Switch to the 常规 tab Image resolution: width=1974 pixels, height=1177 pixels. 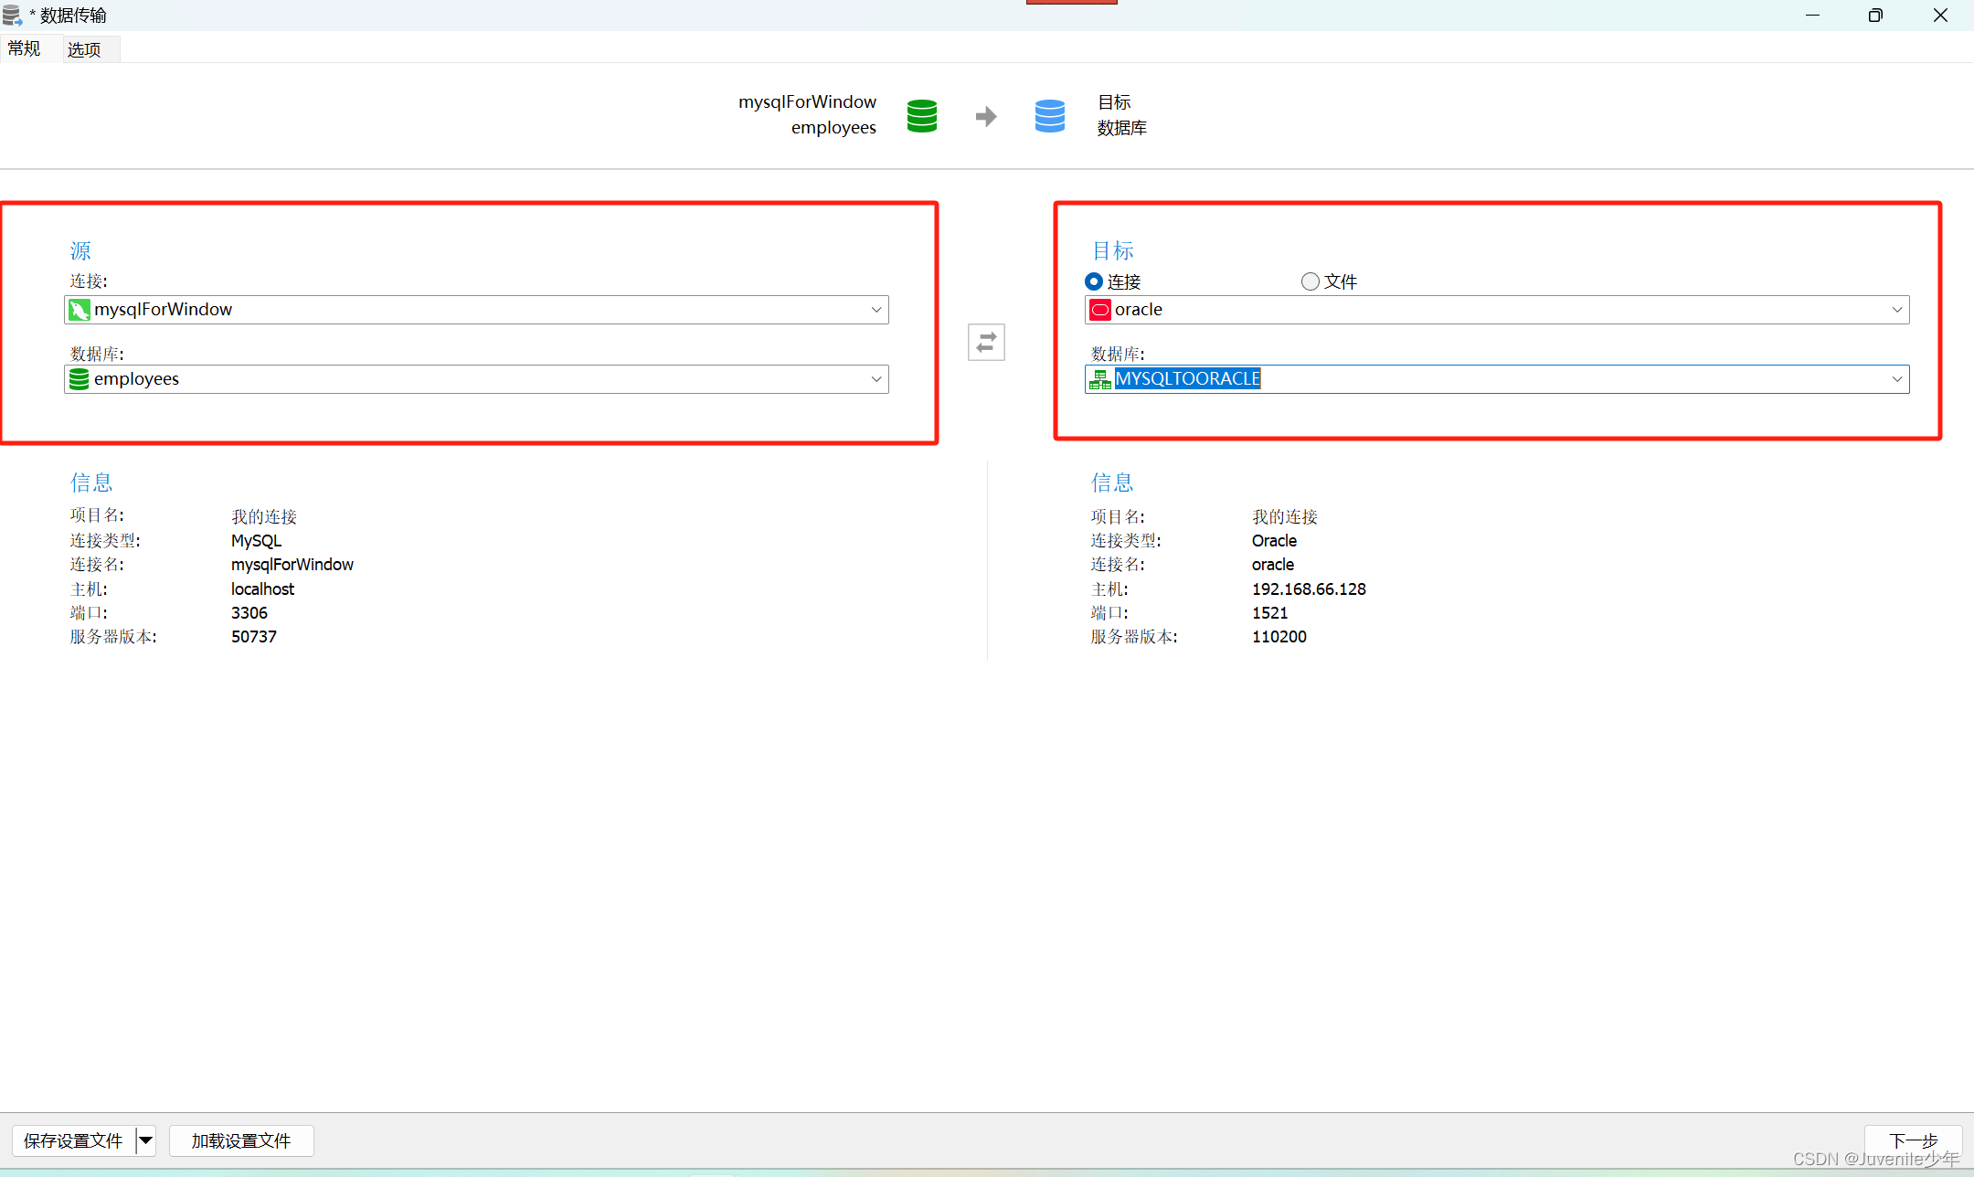(25, 48)
